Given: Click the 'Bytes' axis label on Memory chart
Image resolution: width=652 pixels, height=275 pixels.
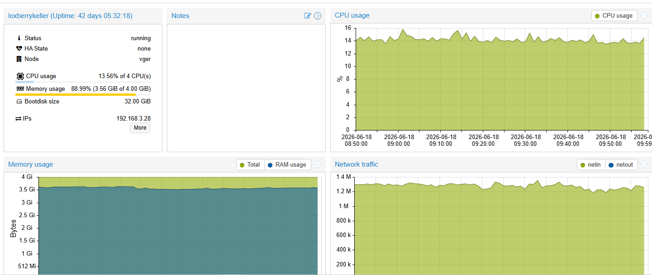Looking at the screenshot, I should pos(13,228).
